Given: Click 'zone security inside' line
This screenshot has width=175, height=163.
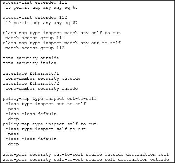Looking at the screenshot, I should (x=30, y=63).
